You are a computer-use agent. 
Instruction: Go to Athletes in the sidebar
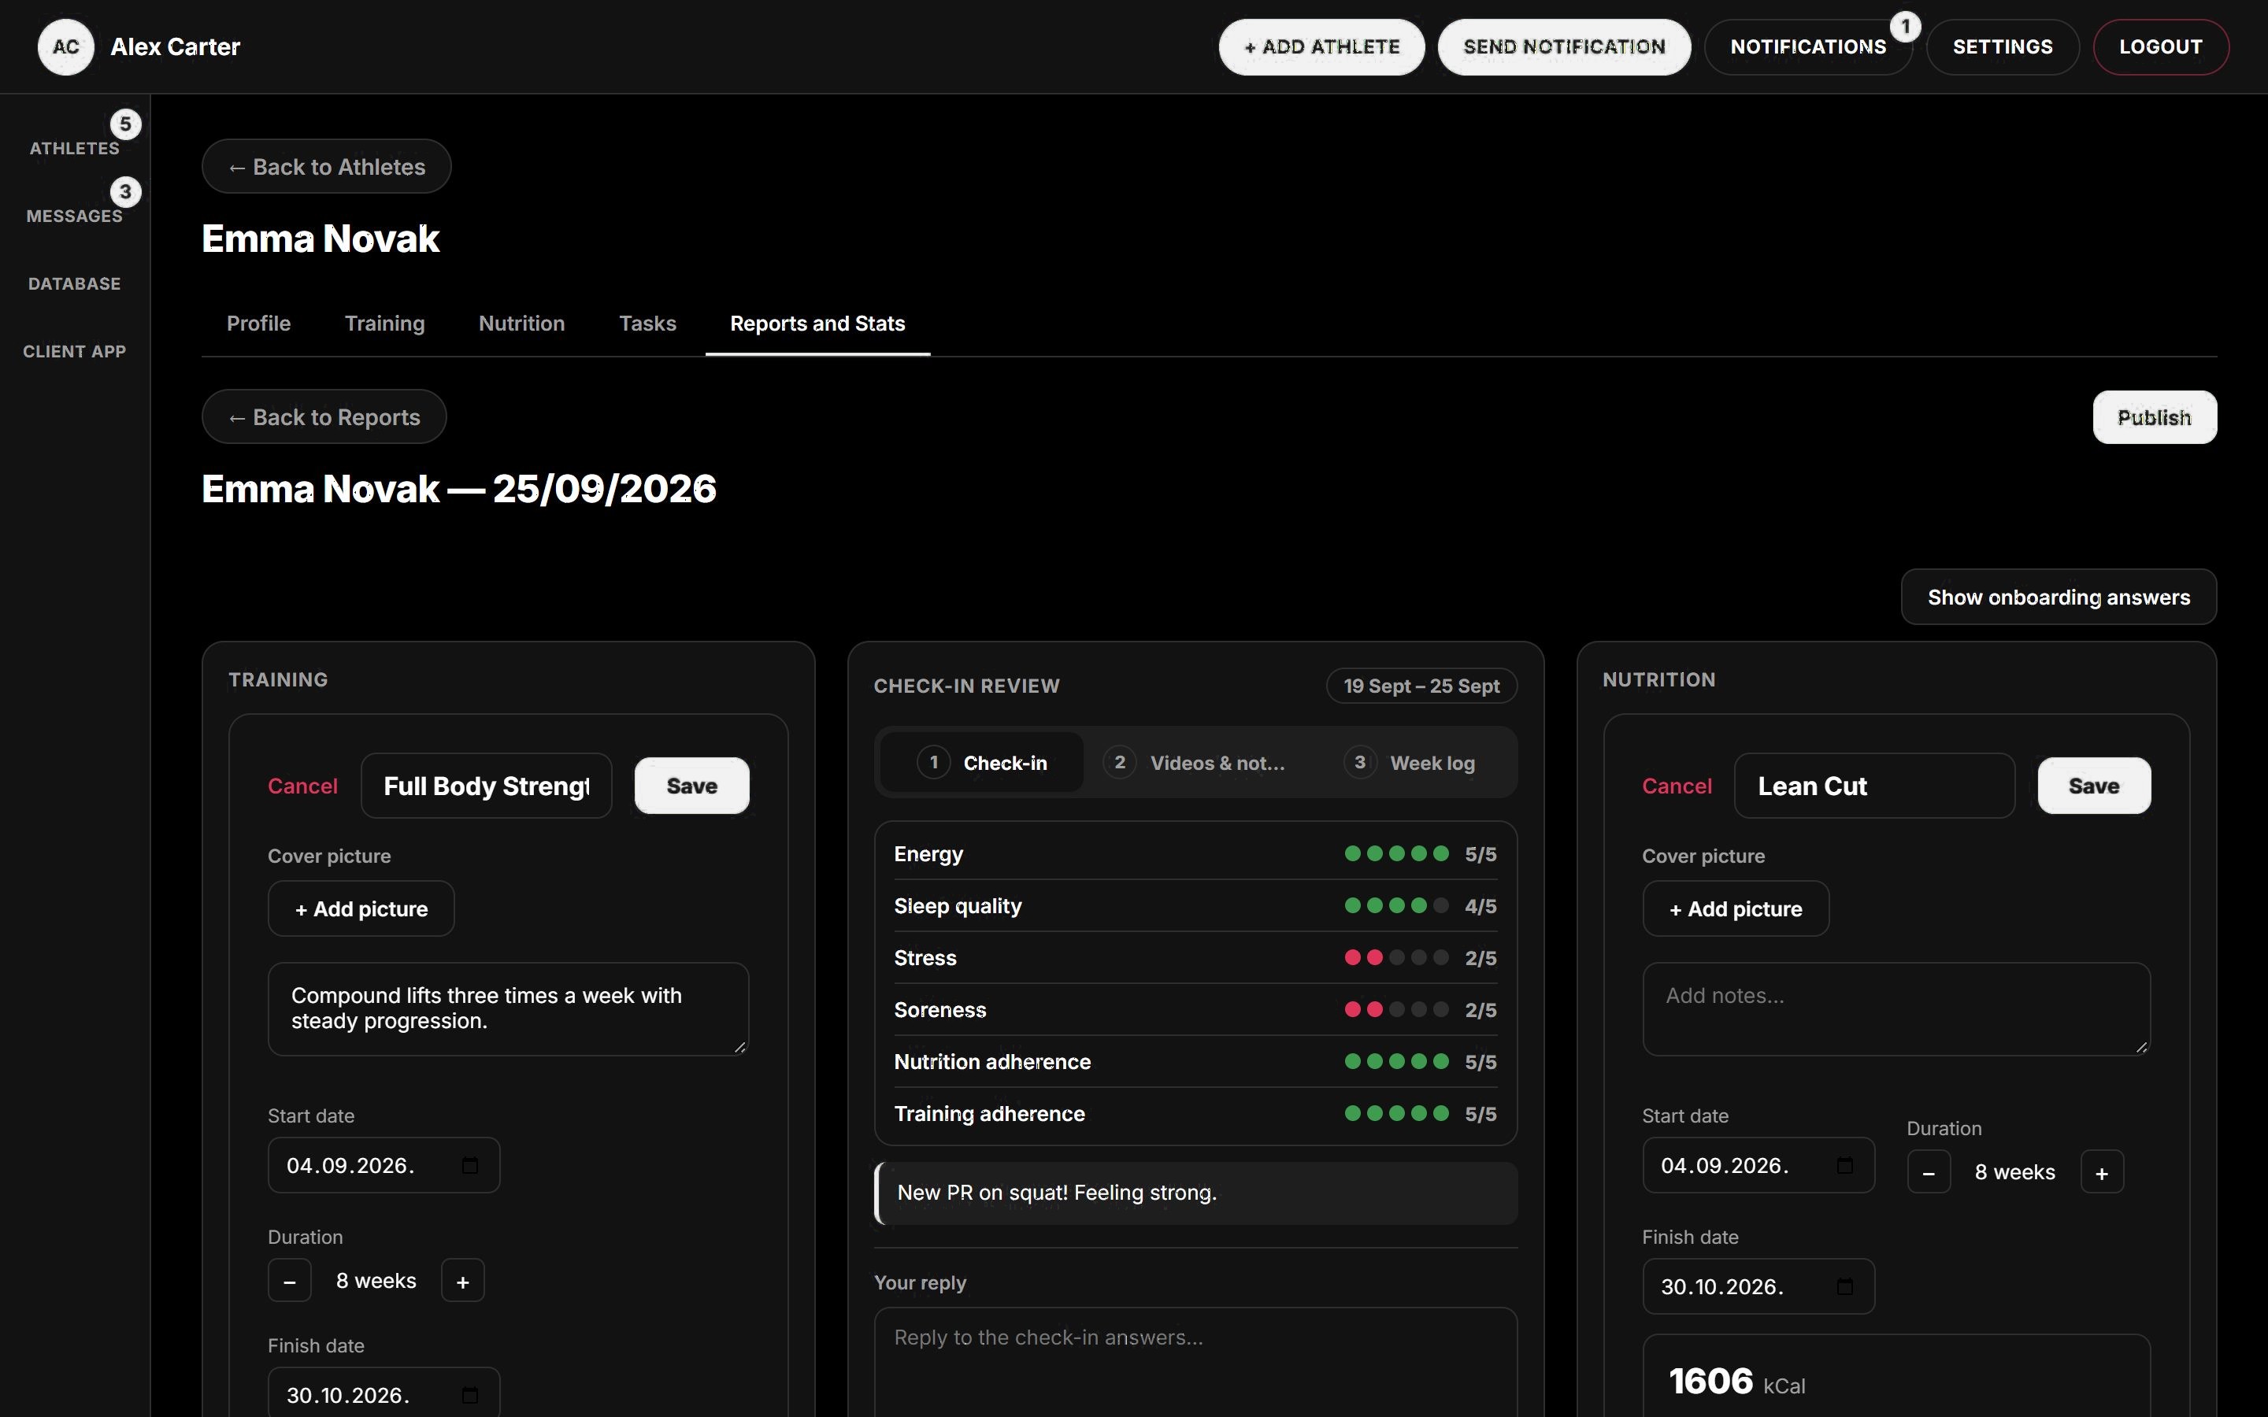click(75, 148)
